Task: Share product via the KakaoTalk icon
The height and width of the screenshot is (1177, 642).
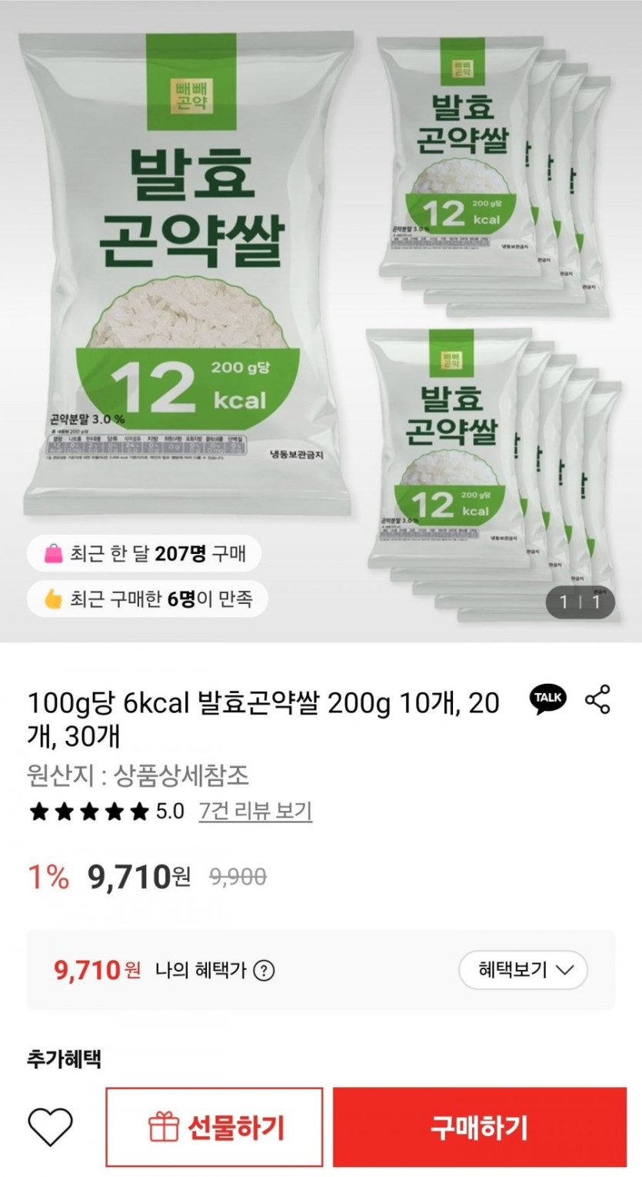Action: (x=548, y=699)
